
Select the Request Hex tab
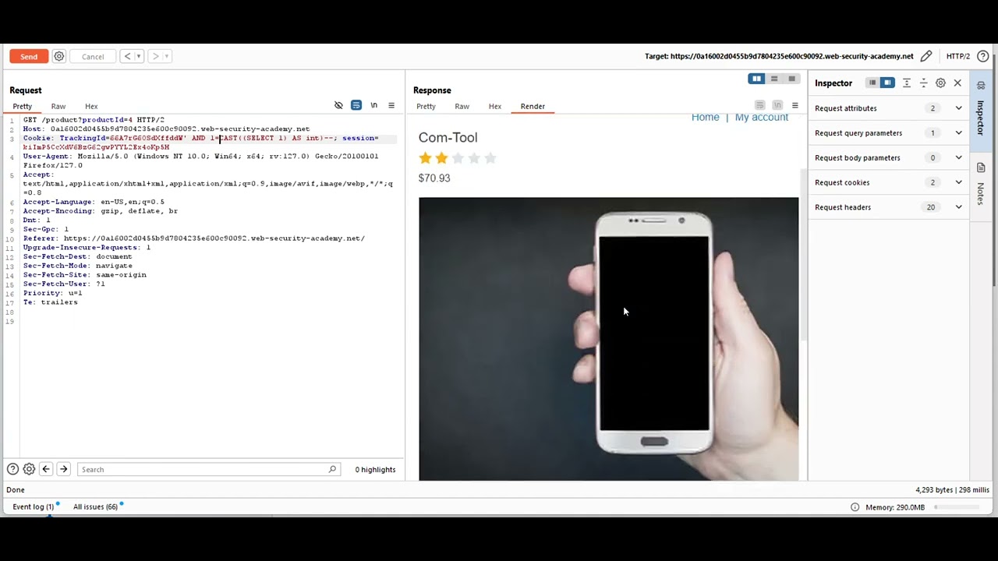coord(91,106)
